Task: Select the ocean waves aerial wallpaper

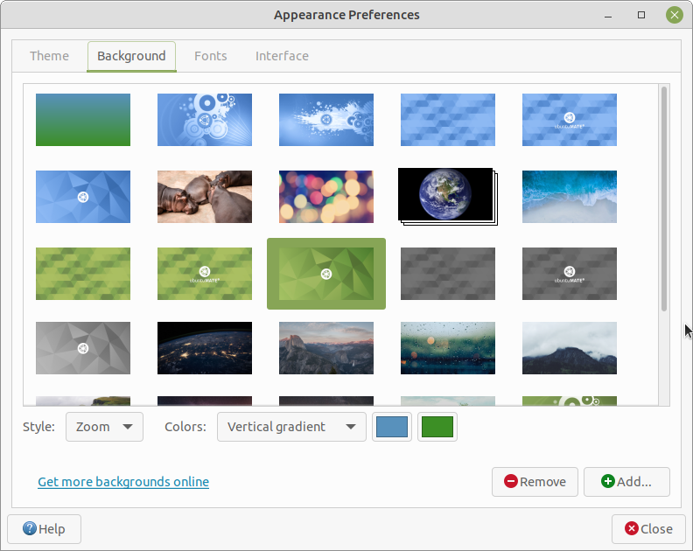Action: pos(569,197)
